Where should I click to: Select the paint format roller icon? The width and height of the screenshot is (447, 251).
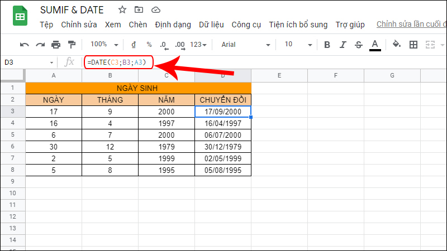click(x=72, y=45)
